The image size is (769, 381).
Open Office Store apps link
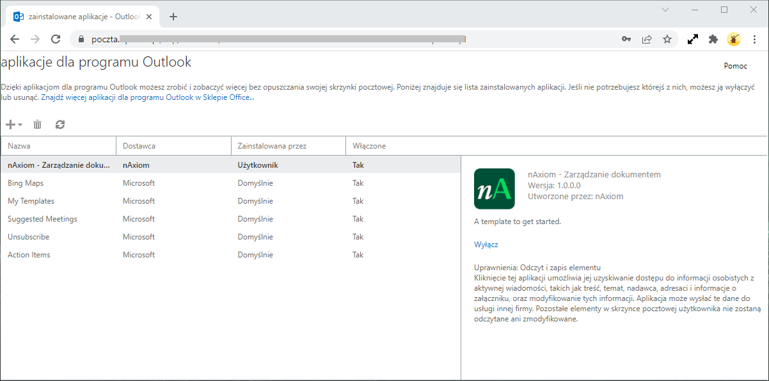tap(148, 98)
